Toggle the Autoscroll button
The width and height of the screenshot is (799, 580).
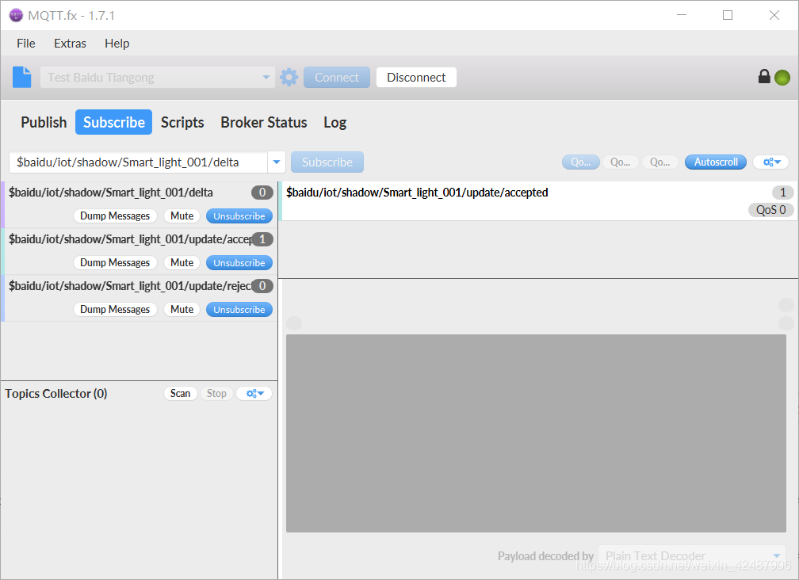coord(716,162)
